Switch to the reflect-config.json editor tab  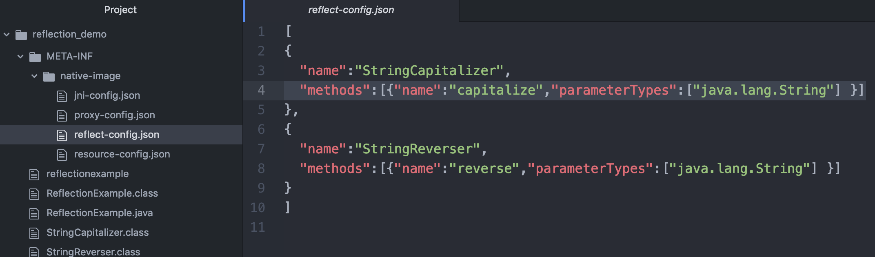351,10
